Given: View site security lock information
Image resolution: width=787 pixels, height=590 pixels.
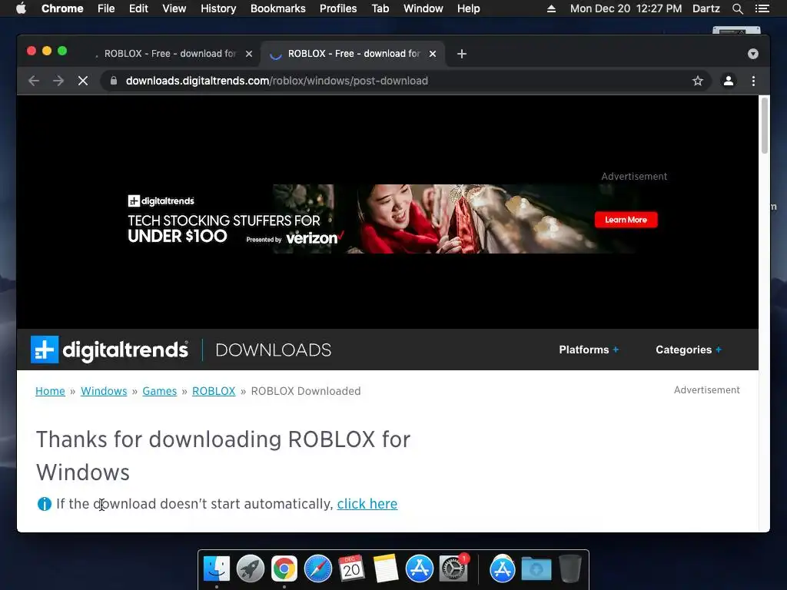Looking at the screenshot, I should [x=114, y=81].
